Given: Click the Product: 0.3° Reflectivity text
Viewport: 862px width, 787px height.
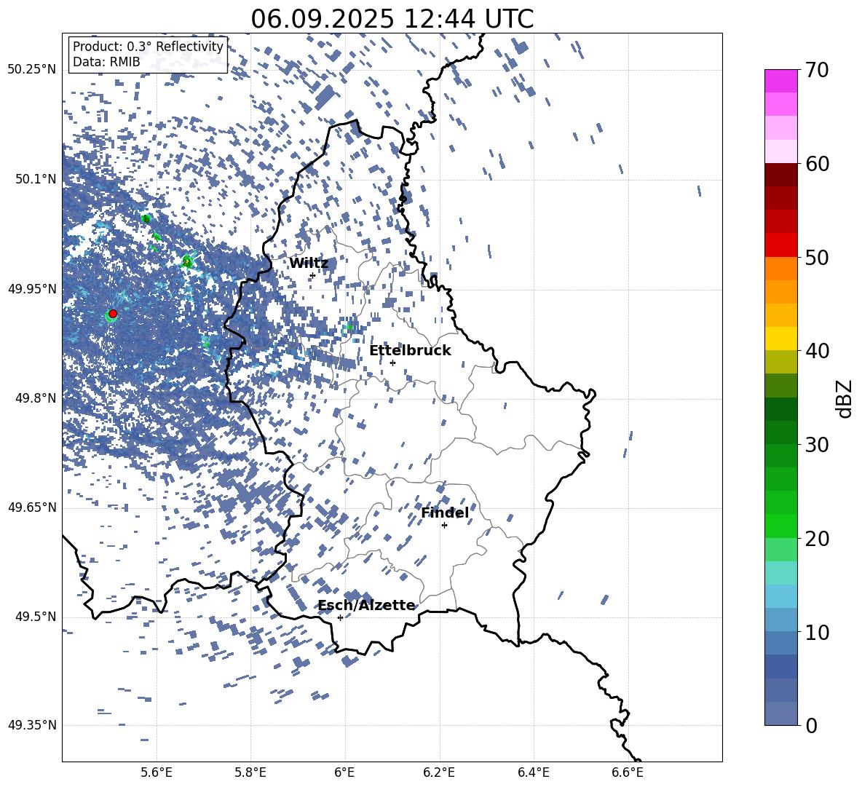Looking at the screenshot, I should 148,47.
